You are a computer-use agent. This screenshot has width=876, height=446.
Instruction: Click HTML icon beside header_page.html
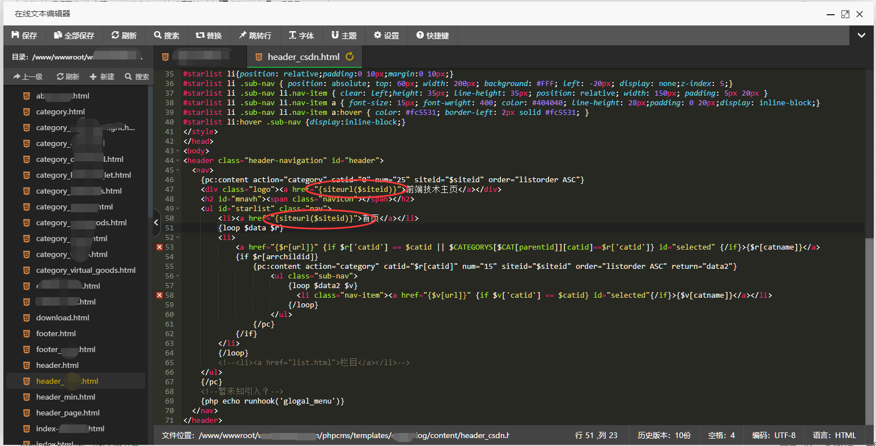(26, 413)
